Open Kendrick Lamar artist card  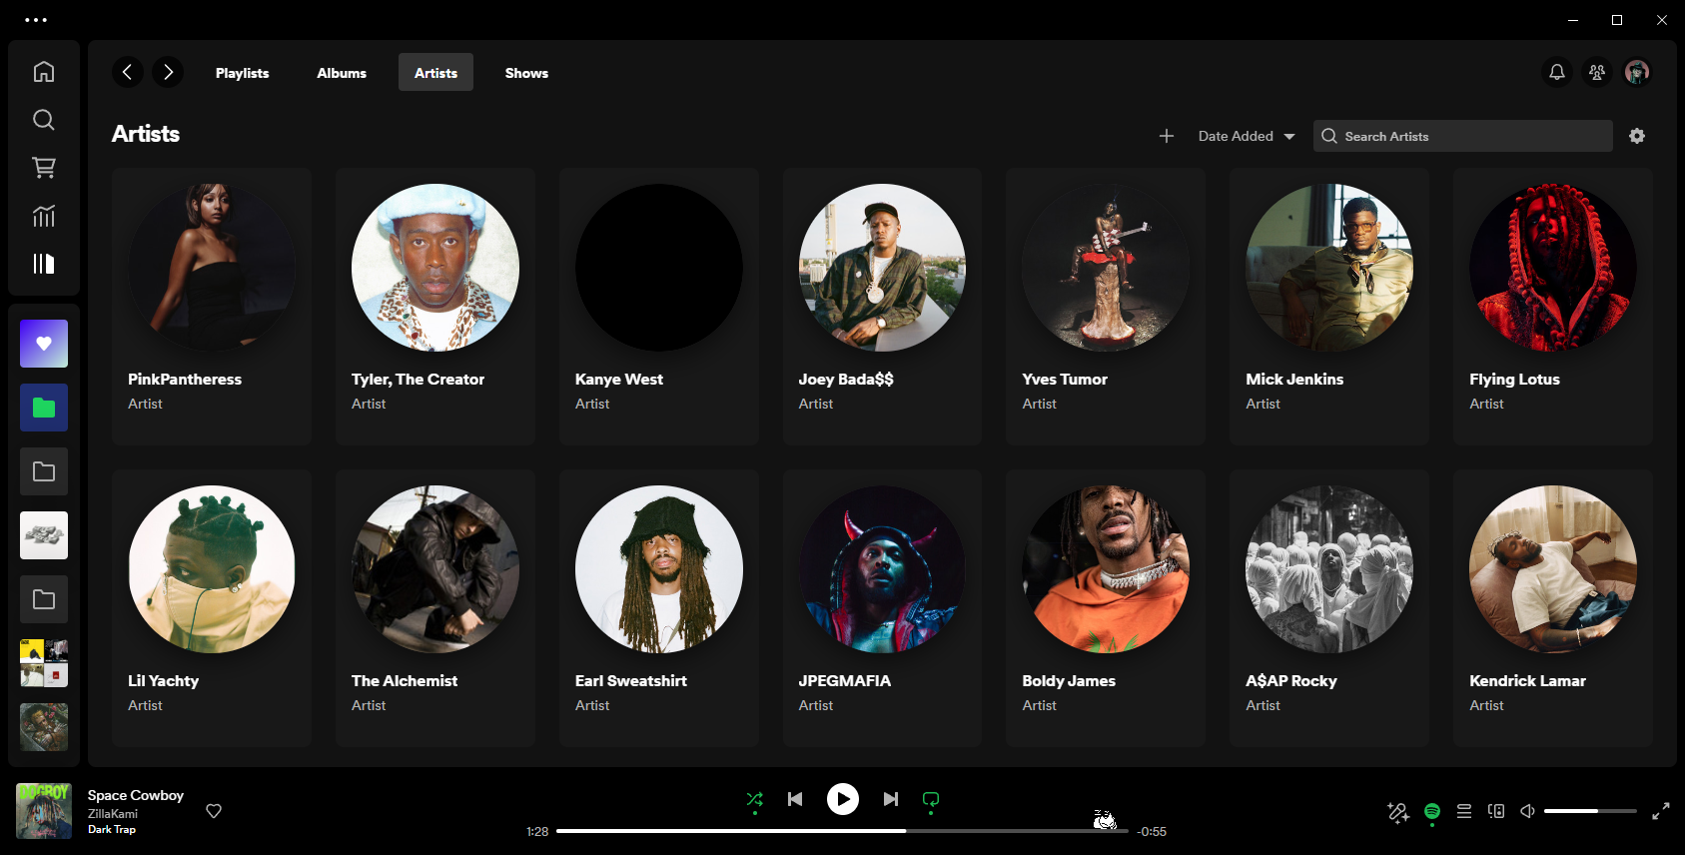pyautogui.click(x=1553, y=608)
